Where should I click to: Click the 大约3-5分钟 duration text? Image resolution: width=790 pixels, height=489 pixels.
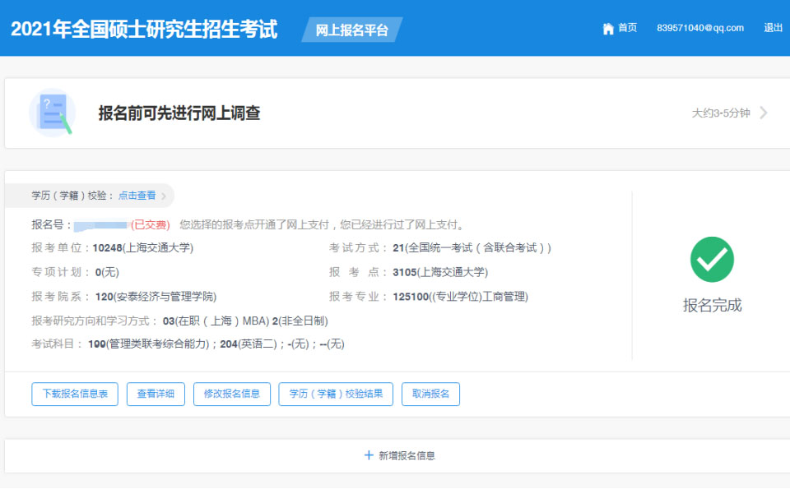pyautogui.click(x=721, y=113)
